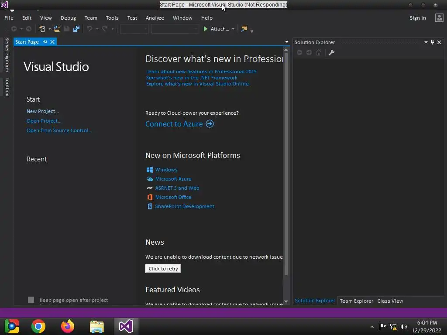Open the Tools menu
This screenshot has height=335, width=447.
[x=112, y=18]
